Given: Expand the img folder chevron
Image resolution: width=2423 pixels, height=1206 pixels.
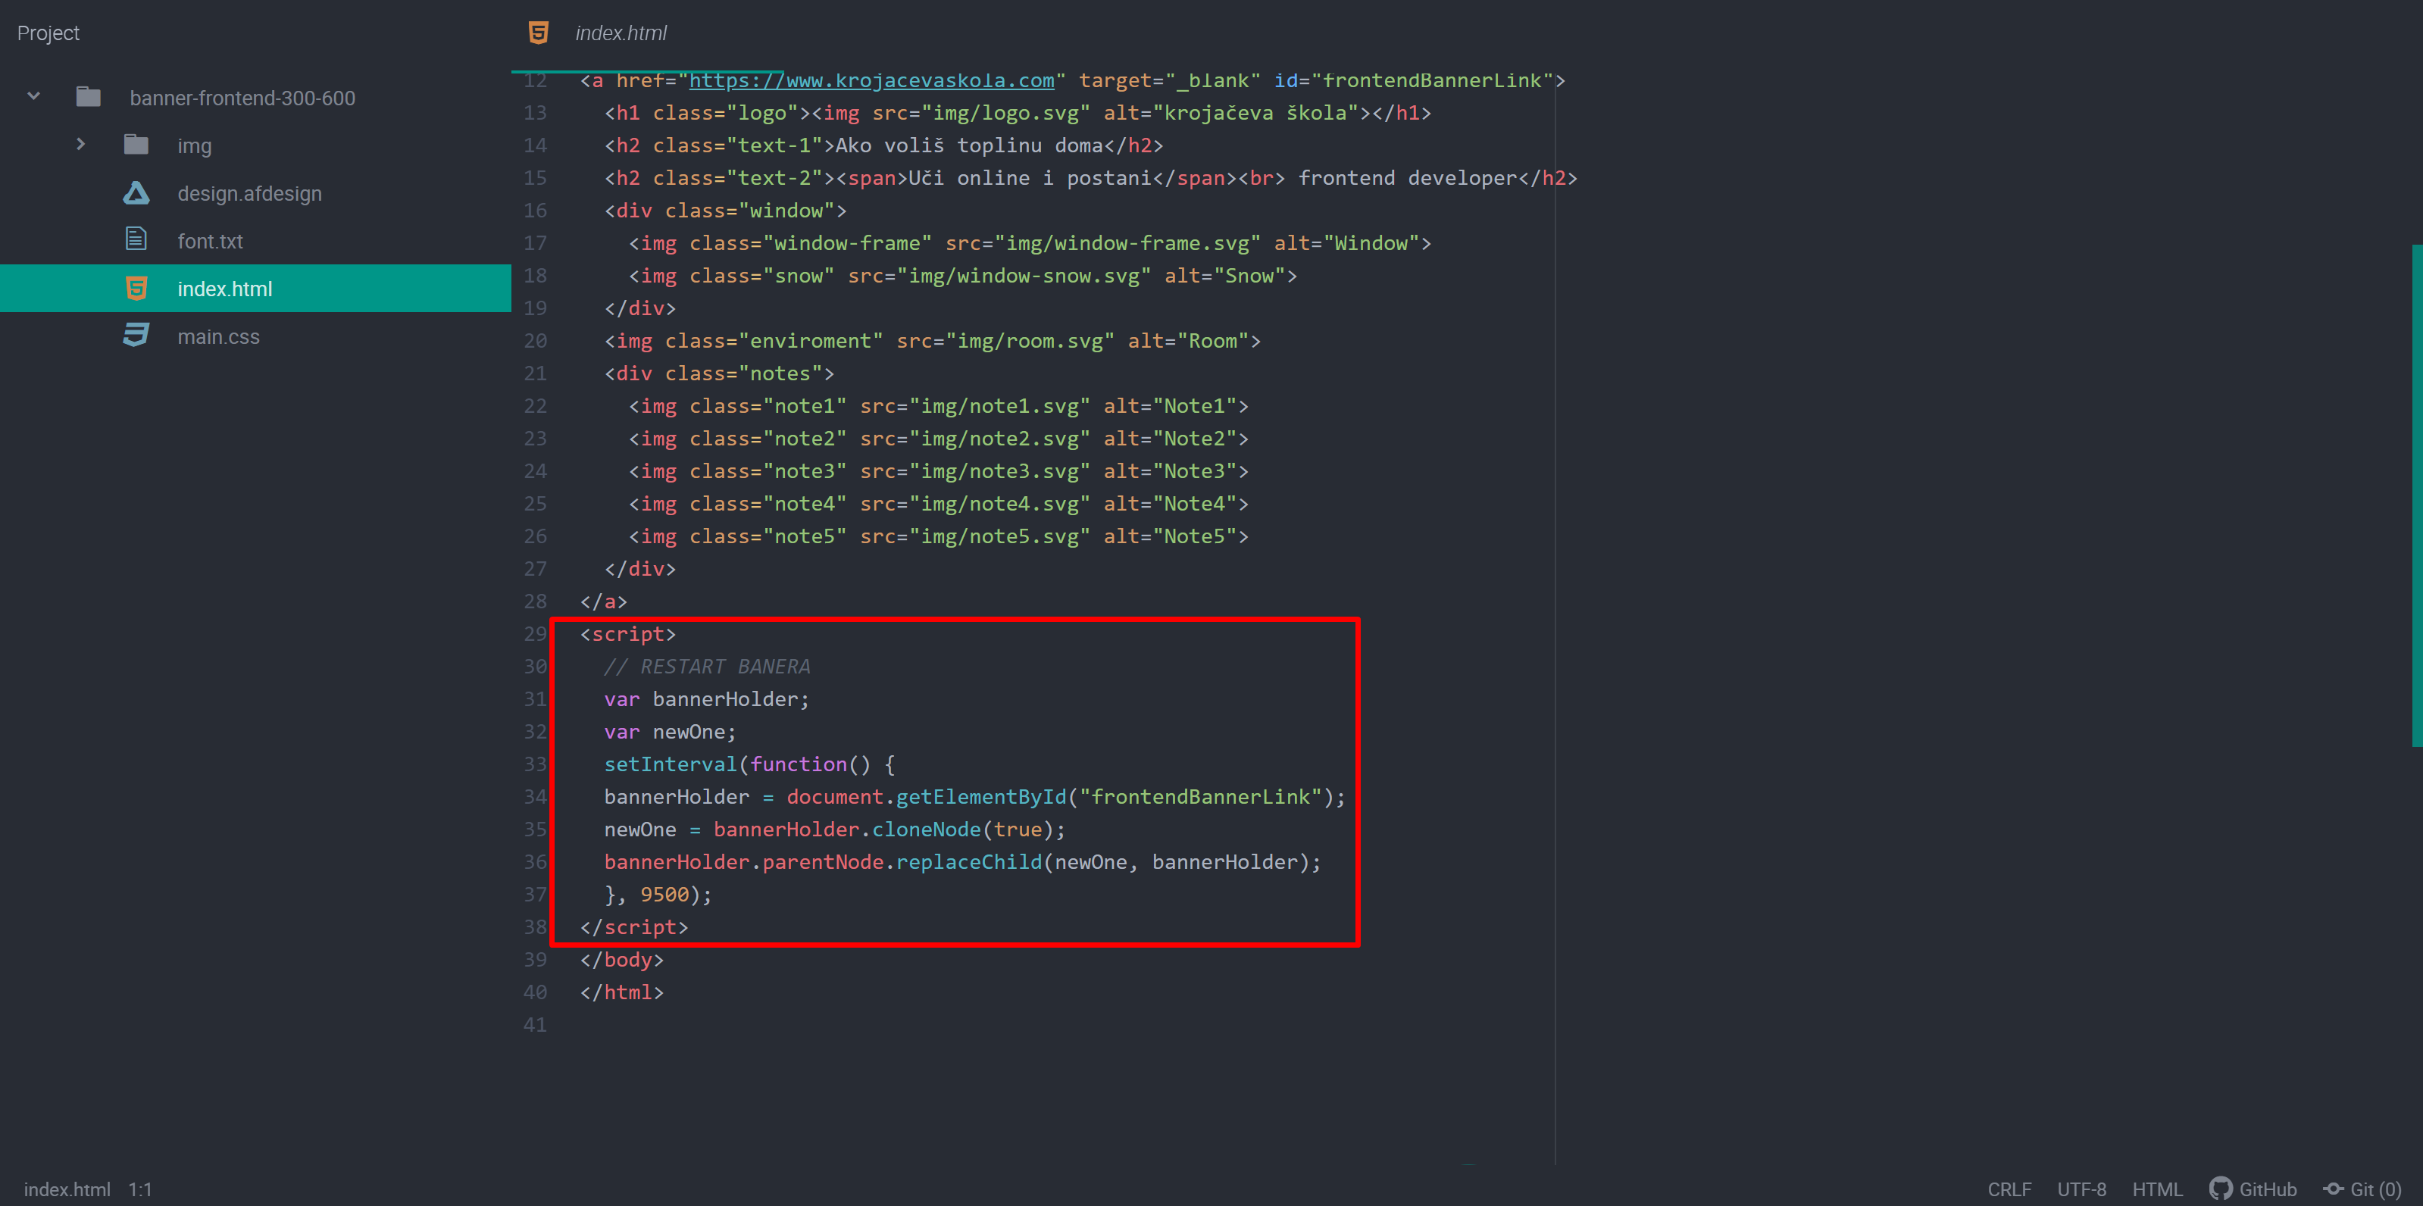Looking at the screenshot, I should (81, 144).
